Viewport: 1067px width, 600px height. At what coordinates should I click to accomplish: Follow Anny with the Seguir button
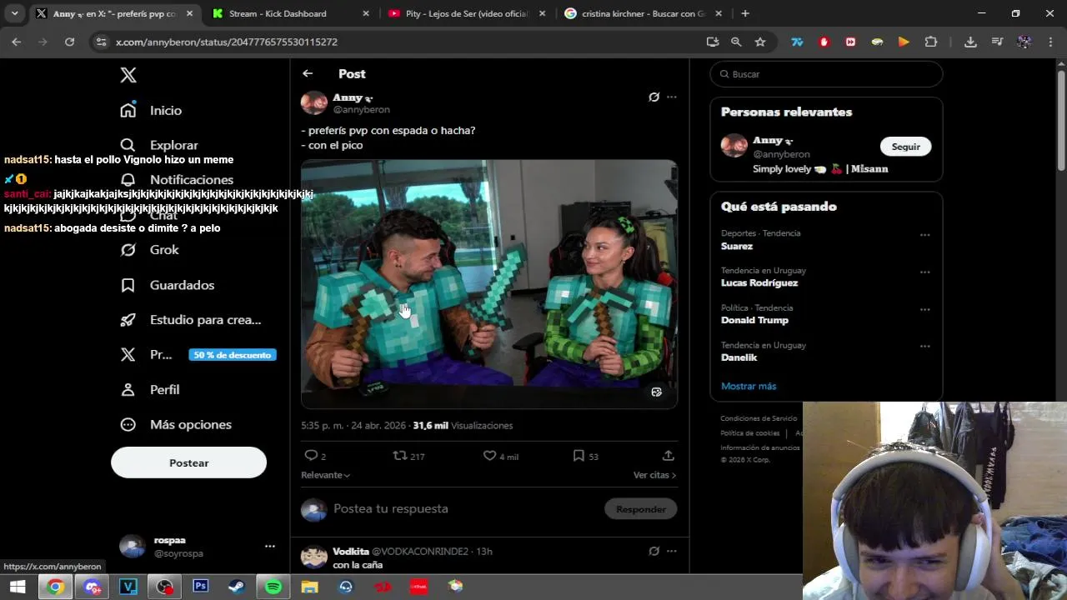pyautogui.click(x=905, y=147)
